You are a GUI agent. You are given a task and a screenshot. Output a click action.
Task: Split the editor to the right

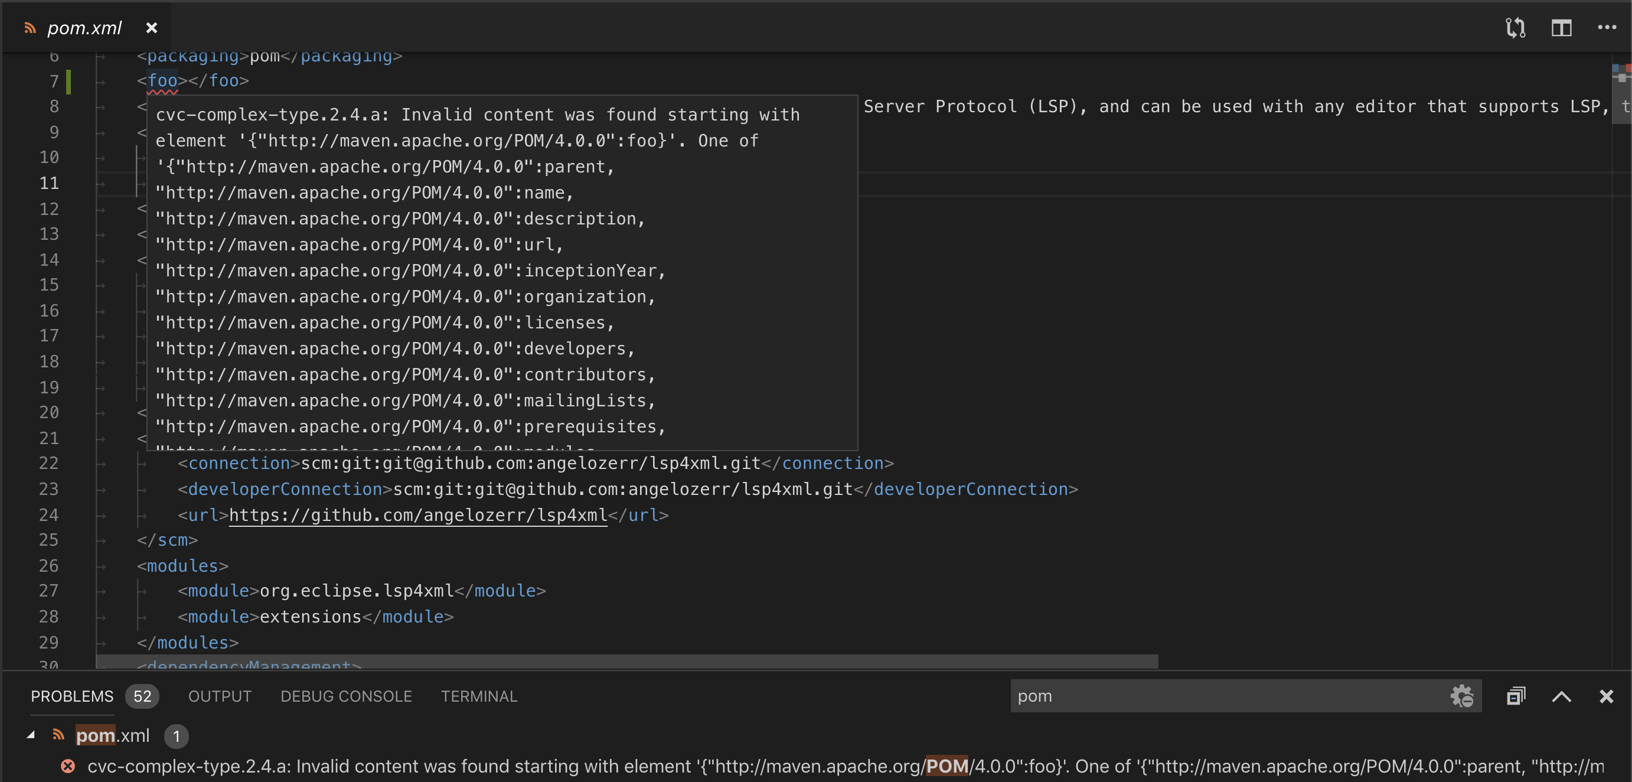[1561, 28]
